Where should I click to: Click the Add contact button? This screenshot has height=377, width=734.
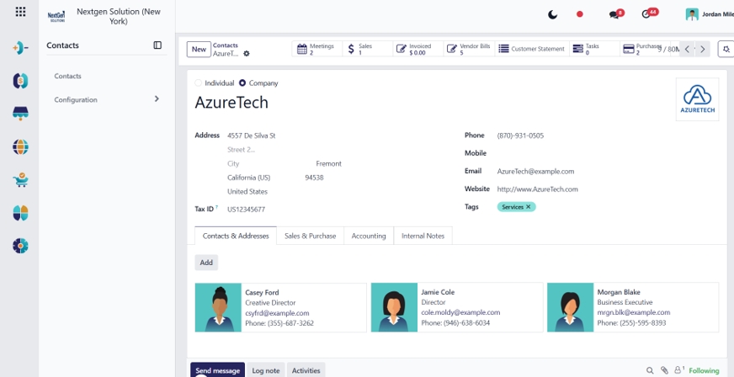tap(206, 263)
